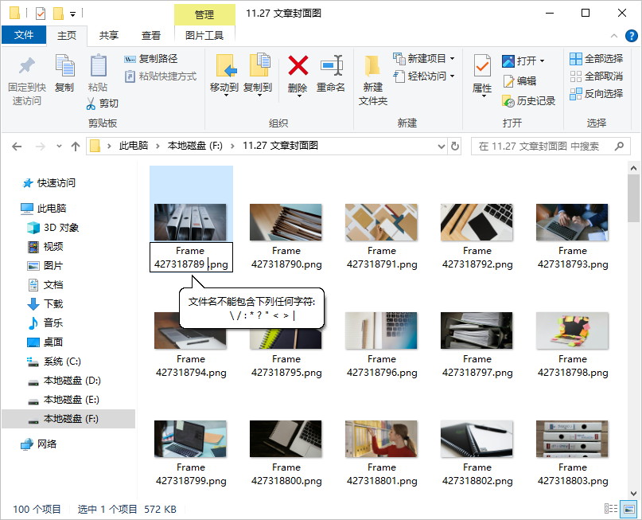The image size is (642, 520).
Task: Select thumbnail Frame 427318801.png
Action: click(381, 439)
